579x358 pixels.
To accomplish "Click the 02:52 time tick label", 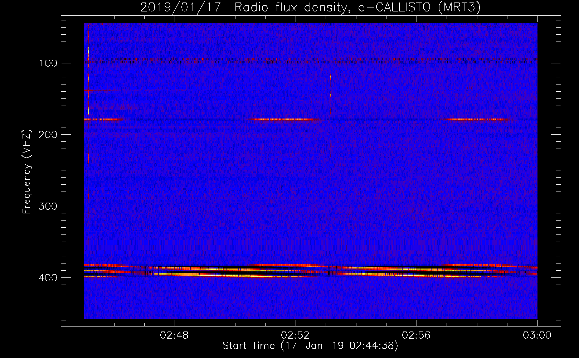I will point(296,336).
